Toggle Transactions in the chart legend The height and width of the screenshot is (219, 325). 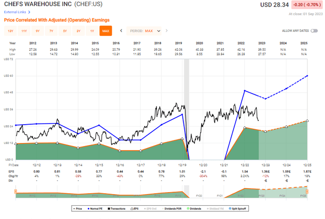(116, 209)
